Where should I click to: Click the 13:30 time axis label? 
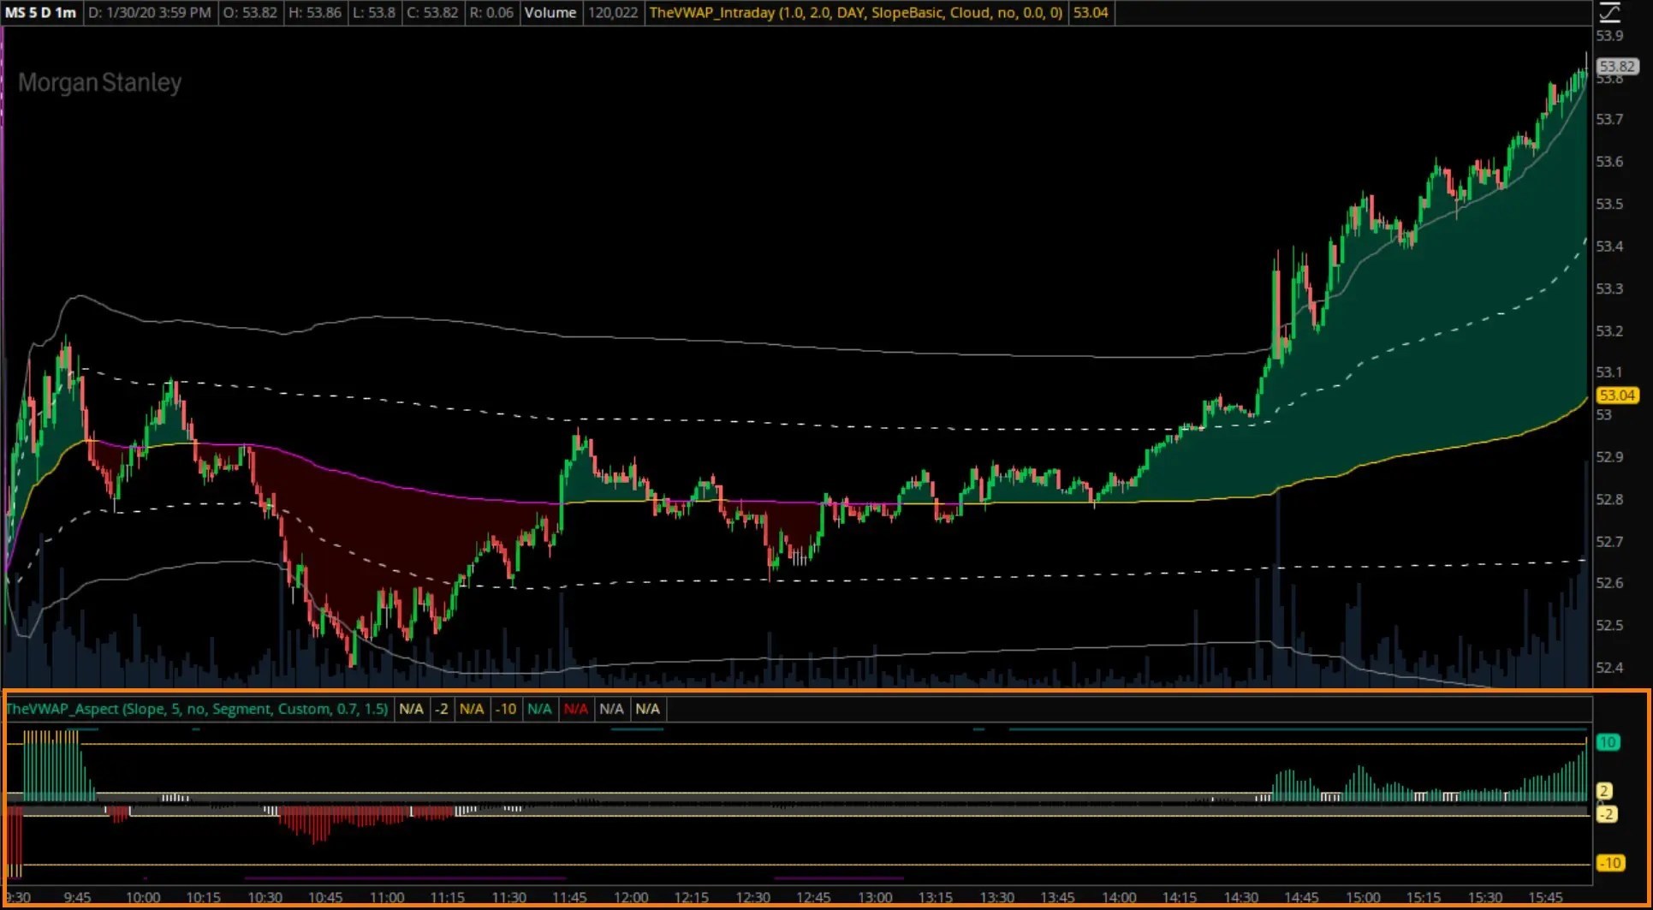[996, 897]
